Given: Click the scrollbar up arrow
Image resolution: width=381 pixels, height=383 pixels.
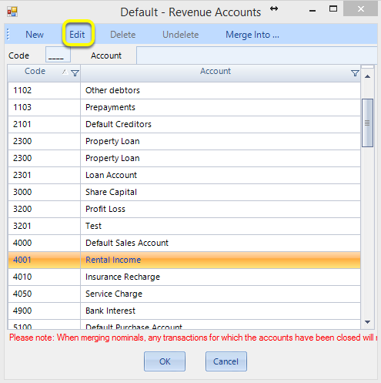Looking at the screenshot, I should click(x=367, y=76).
